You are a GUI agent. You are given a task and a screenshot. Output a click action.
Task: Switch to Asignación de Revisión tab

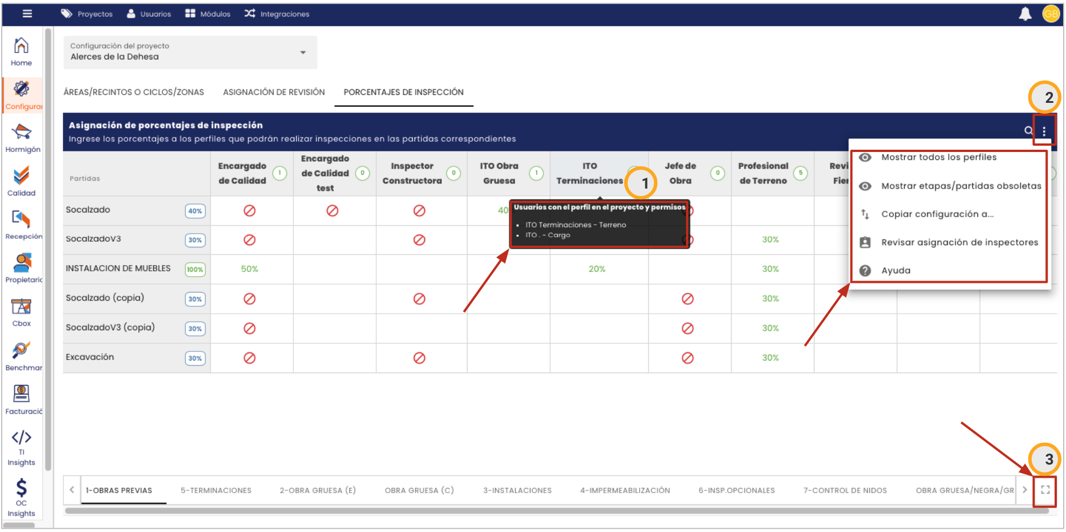coord(274,92)
